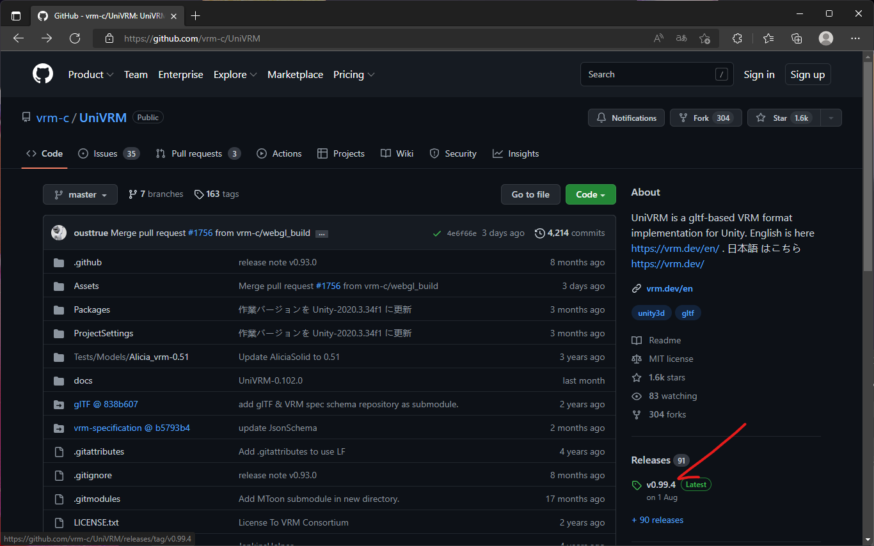Screen dimensions: 874x546
Task: Open the Projects tab
Action: (340, 153)
